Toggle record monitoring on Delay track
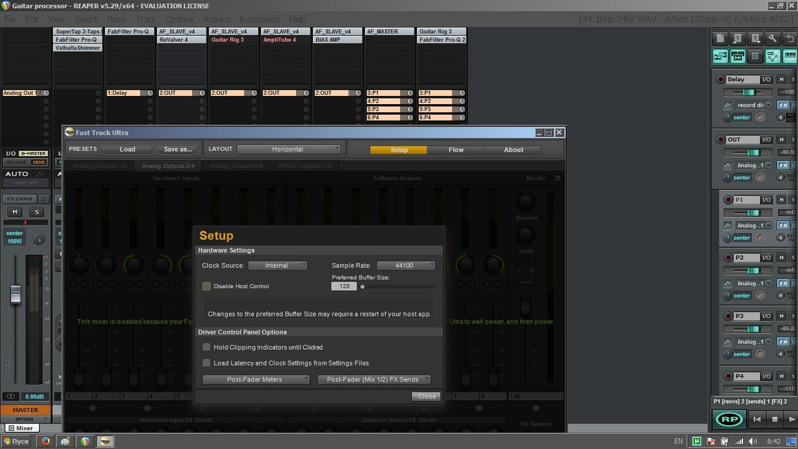The height and width of the screenshot is (449, 798). tap(781, 117)
